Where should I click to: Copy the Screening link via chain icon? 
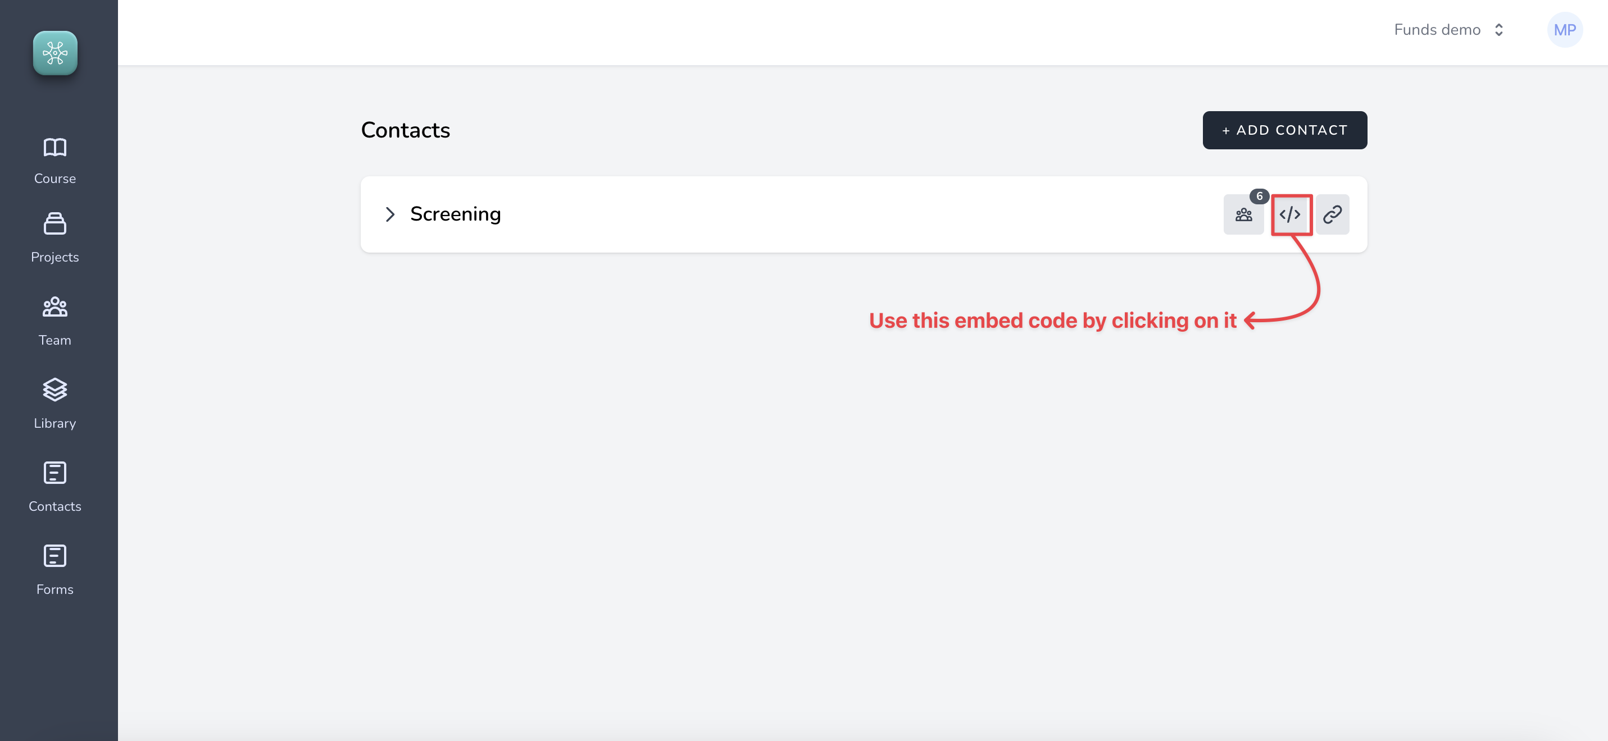[1332, 214]
